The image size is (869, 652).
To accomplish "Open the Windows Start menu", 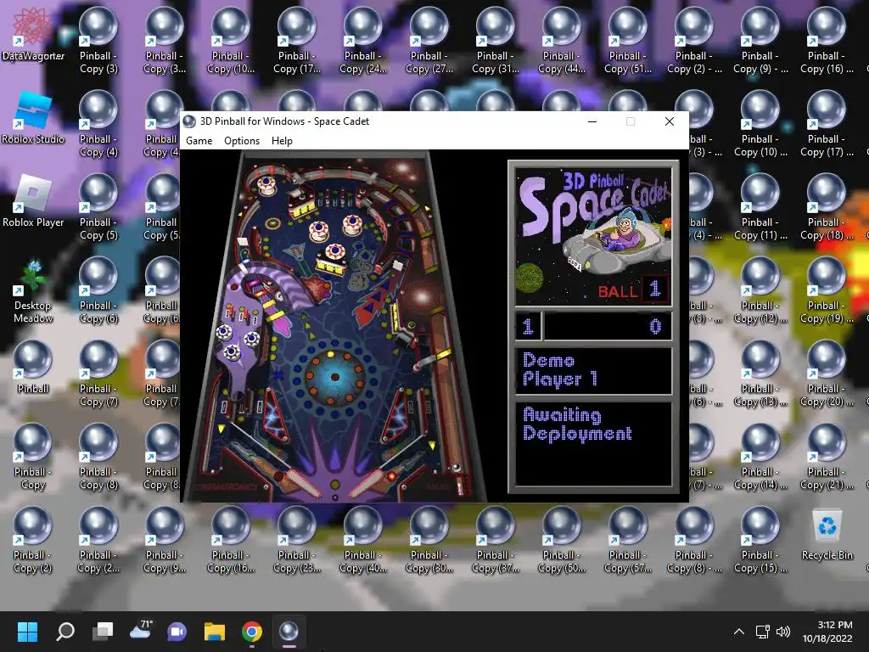I will pos(27,631).
